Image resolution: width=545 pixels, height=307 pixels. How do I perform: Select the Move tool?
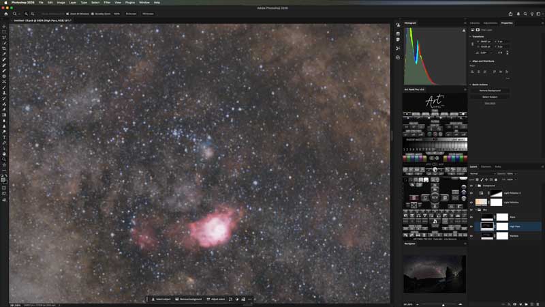click(x=4, y=27)
